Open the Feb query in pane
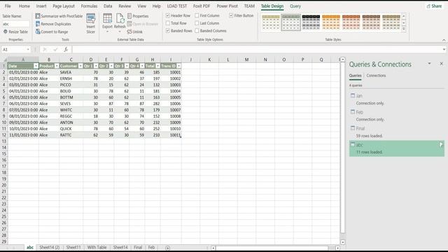The image size is (448, 252). (397, 115)
